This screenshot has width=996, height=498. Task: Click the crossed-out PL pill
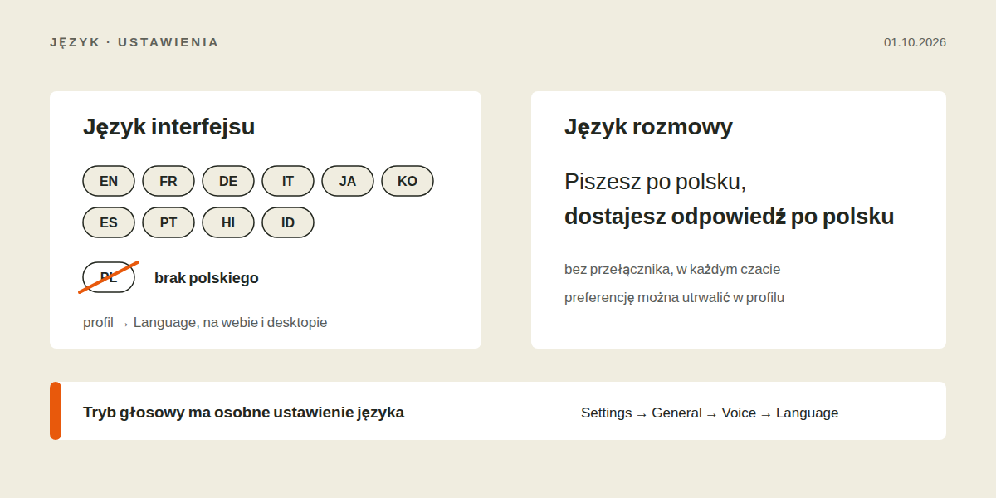[x=109, y=277]
